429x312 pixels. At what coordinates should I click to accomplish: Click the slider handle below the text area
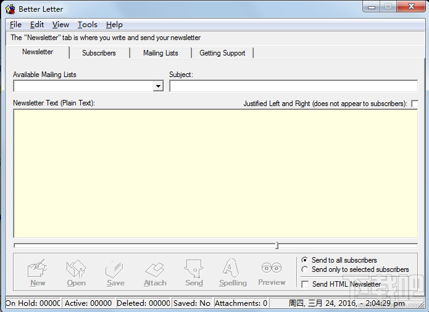pyautogui.click(x=277, y=245)
